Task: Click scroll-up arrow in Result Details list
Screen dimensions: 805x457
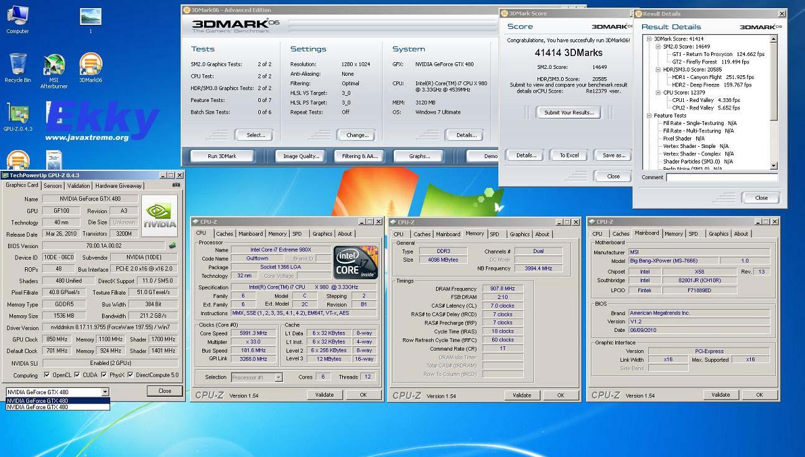Action: tap(774, 39)
